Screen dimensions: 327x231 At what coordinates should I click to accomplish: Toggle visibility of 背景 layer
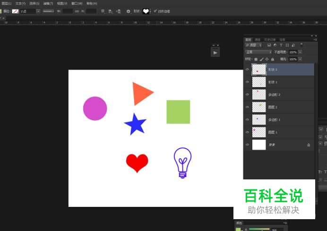tap(247, 145)
